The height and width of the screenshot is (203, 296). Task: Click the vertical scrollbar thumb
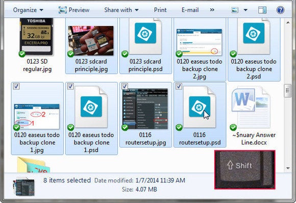(x=288, y=91)
